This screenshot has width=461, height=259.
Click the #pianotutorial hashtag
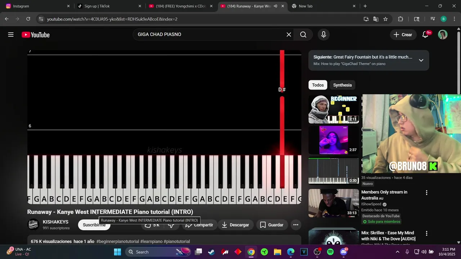pyautogui.click(x=176, y=241)
